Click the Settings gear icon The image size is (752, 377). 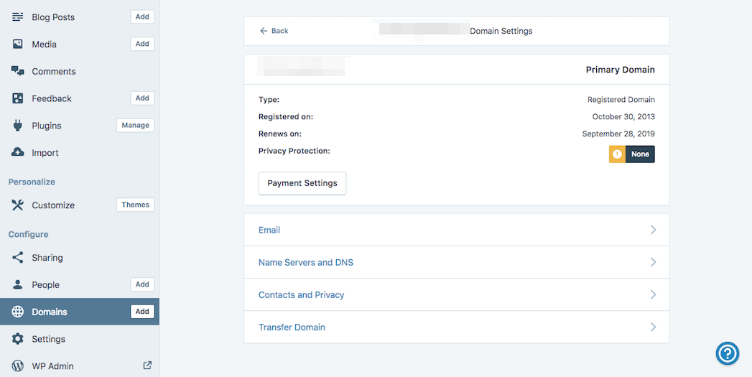click(18, 339)
